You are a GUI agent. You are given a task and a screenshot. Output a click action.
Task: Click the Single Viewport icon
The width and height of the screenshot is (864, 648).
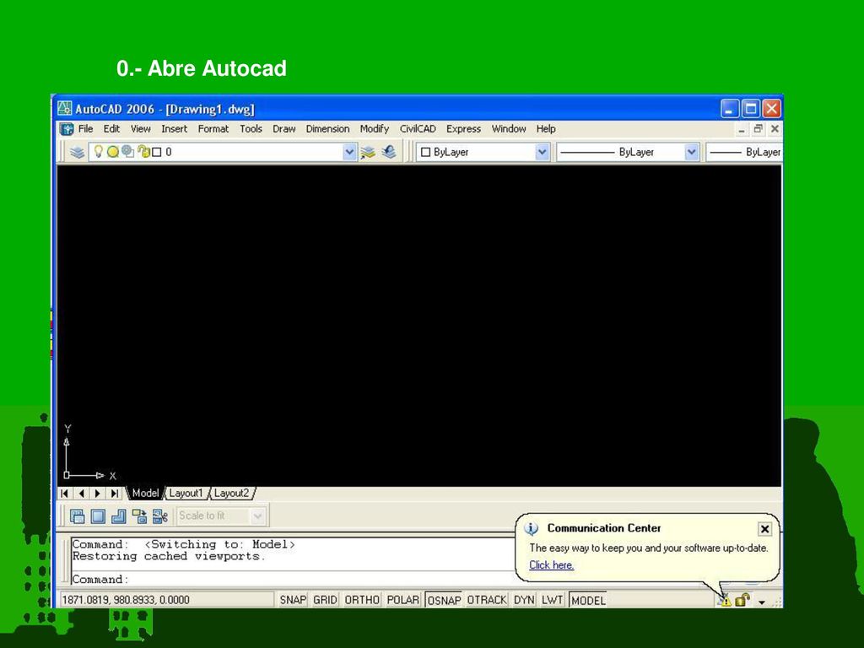[x=98, y=516]
